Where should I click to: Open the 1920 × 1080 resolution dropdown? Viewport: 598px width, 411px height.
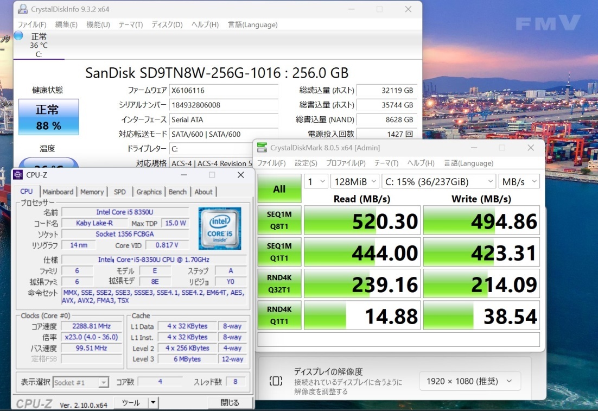(470, 381)
